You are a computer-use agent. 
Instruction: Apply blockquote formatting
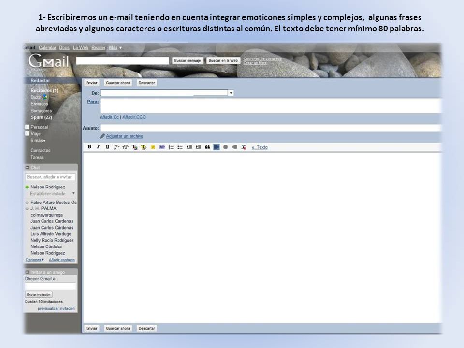[207, 147]
